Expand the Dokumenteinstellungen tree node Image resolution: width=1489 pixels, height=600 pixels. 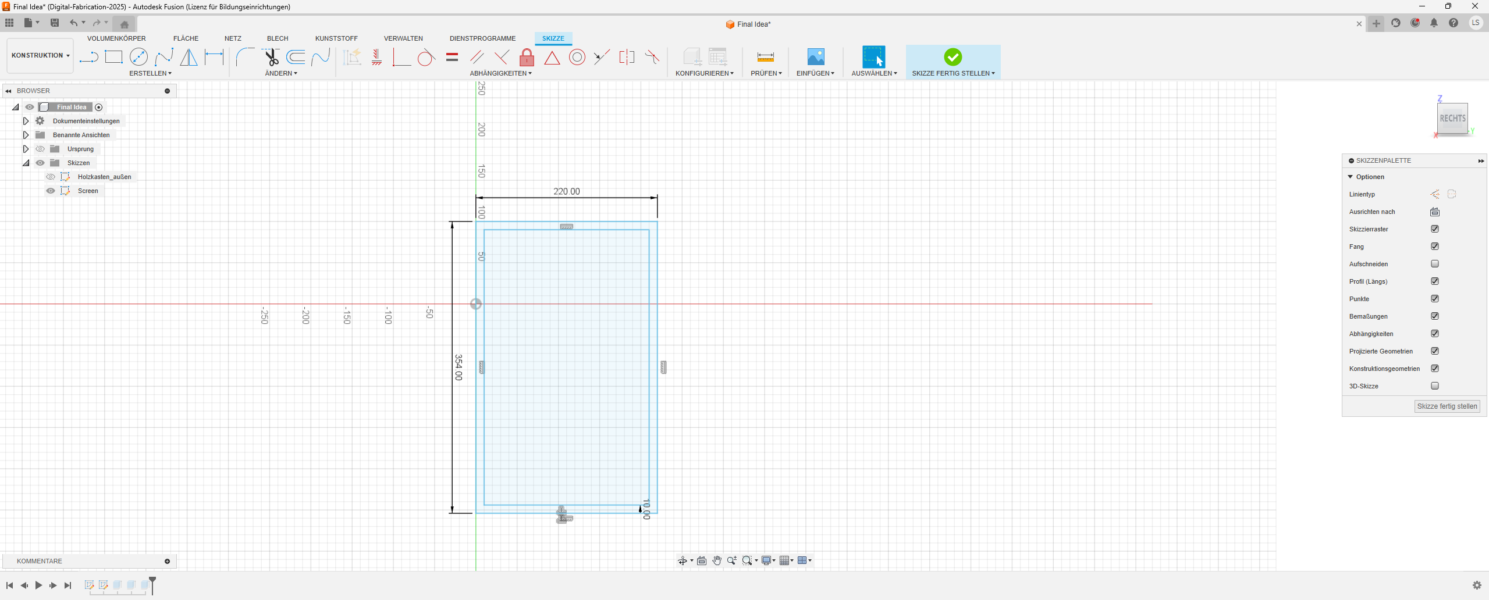pos(26,121)
